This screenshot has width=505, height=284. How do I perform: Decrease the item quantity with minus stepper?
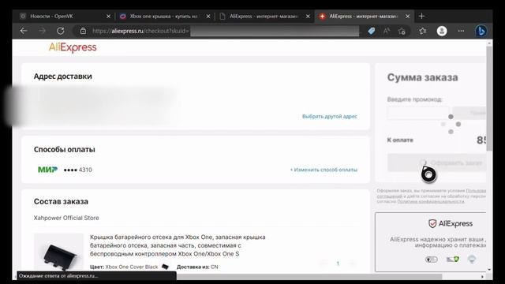(323, 263)
